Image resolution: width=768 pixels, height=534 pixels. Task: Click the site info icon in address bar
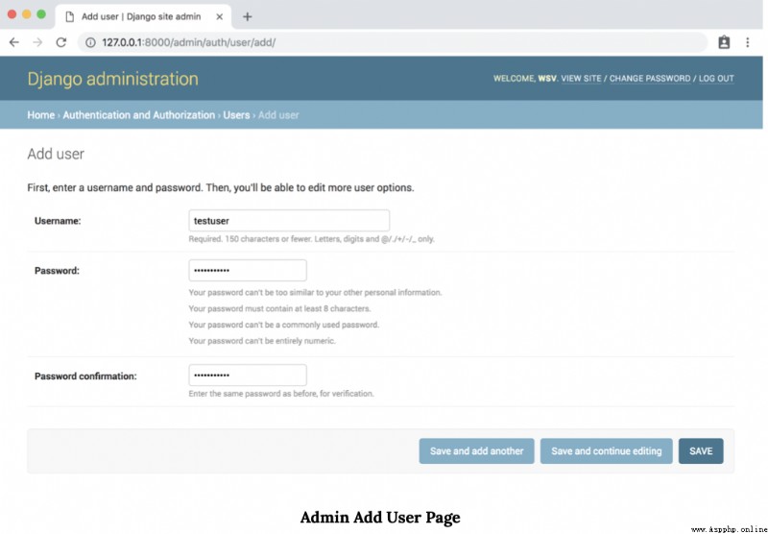tap(90, 42)
